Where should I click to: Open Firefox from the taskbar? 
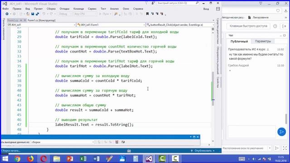point(30,159)
